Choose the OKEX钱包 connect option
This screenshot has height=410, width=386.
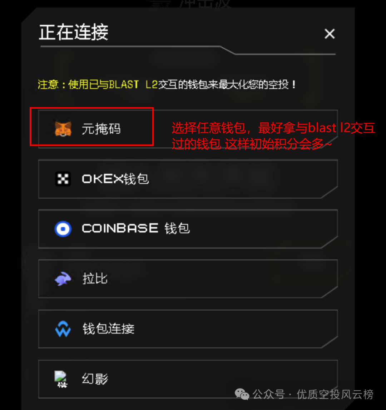click(188, 179)
